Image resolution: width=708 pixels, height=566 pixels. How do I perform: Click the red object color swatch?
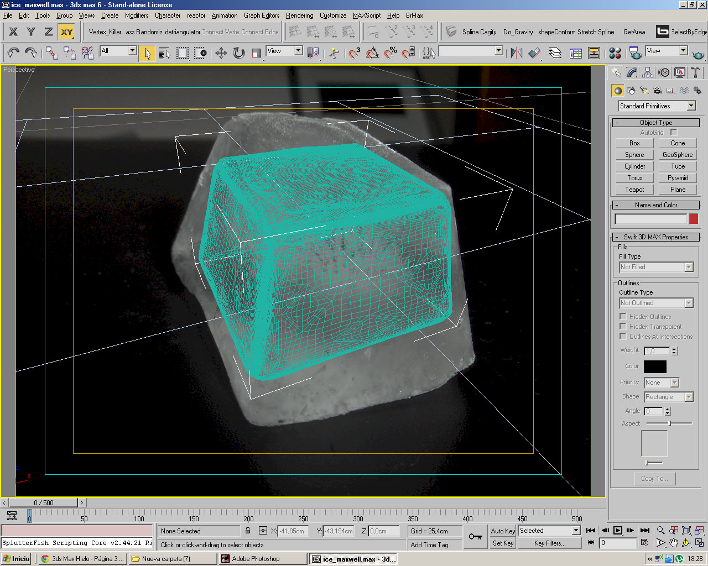click(x=694, y=219)
